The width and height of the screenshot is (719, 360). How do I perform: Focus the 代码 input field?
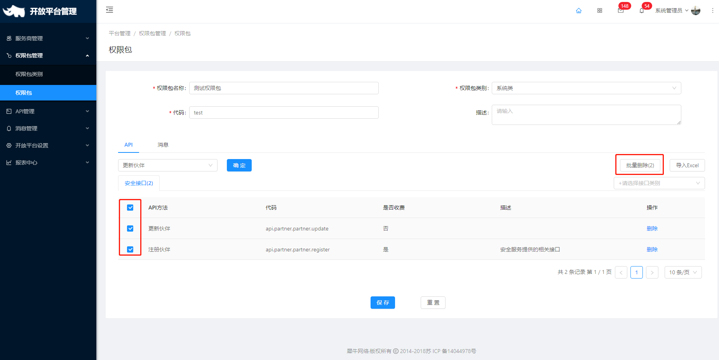point(284,112)
